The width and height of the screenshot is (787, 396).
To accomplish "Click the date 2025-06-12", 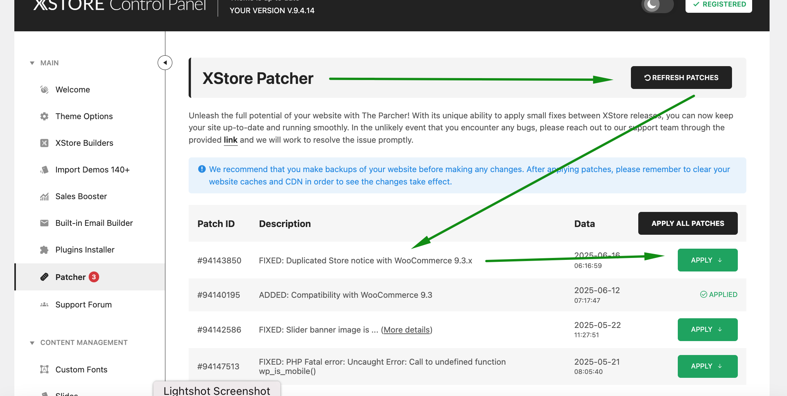I will pyautogui.click(x=597, y=290).
